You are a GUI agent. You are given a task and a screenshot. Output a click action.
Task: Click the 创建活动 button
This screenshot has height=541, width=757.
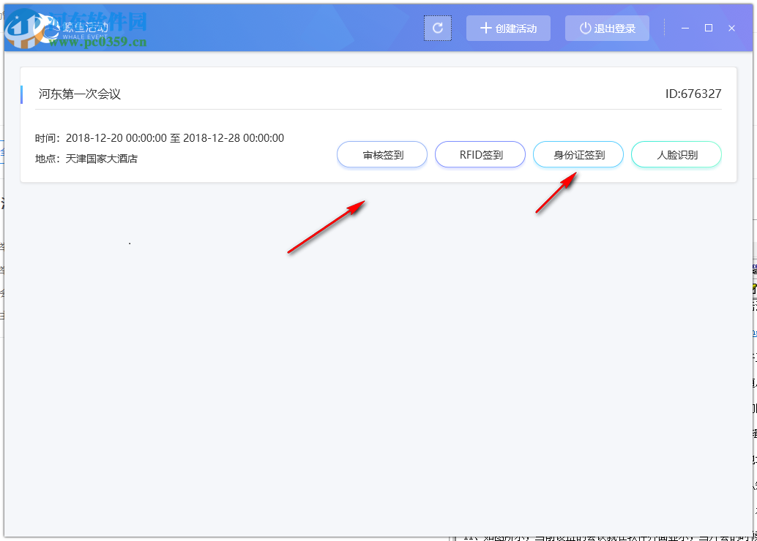(508, 29)
